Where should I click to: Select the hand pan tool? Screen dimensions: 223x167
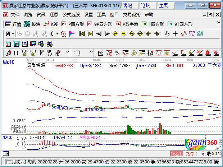(167, 34)
